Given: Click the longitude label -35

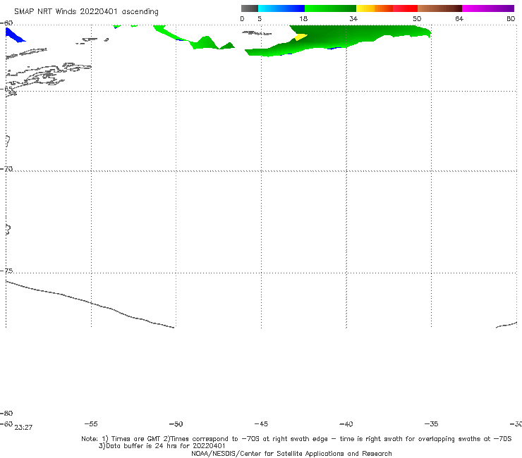Looking at the screenshot, I should (431, 423).
